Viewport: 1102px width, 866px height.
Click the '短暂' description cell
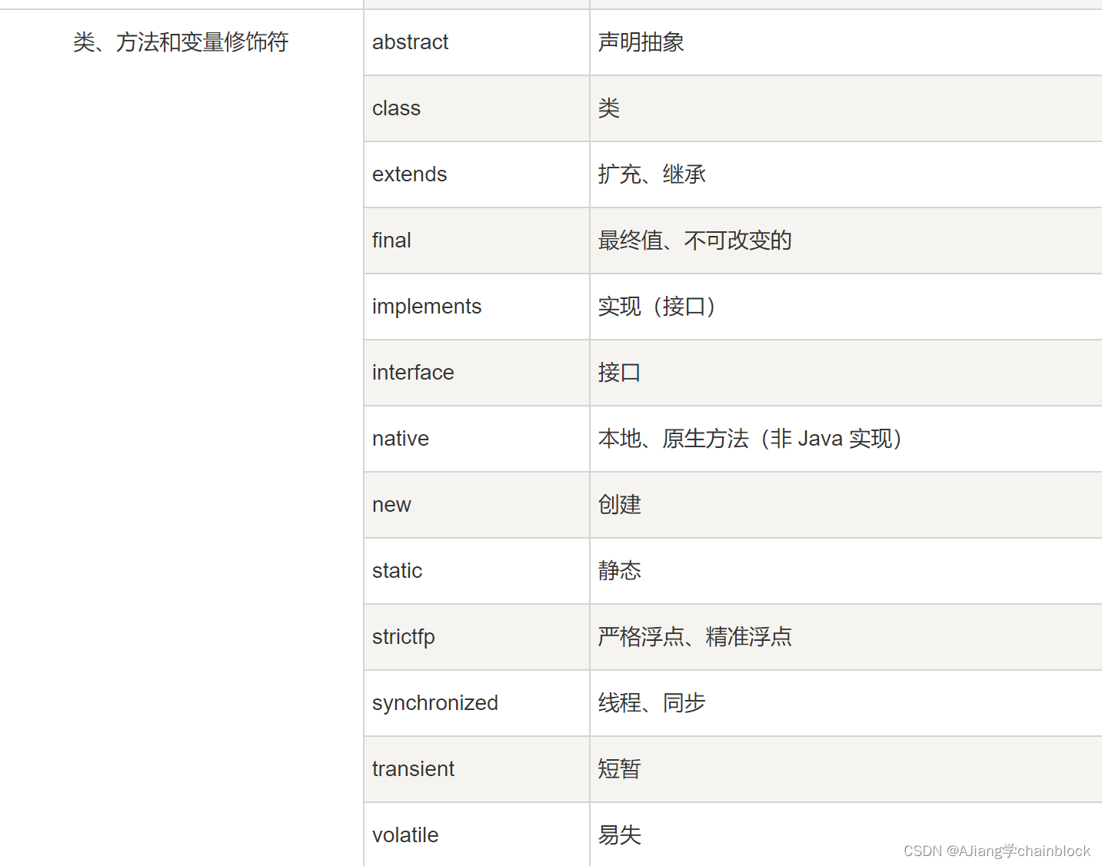click(846, 769)
